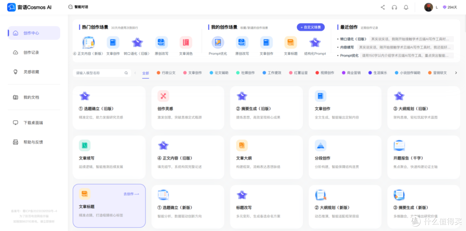Open 转口语化（旧版） star icon
The height and width of the screenshot is (231, 466).
pos(137,43)
